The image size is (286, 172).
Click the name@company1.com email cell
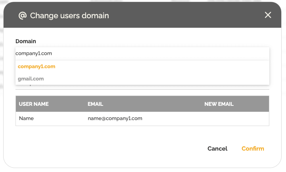pyautogui.click(x=115, y=118)
